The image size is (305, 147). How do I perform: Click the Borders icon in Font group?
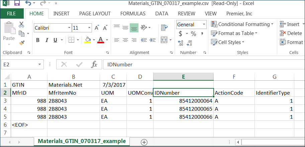point(71,40)
